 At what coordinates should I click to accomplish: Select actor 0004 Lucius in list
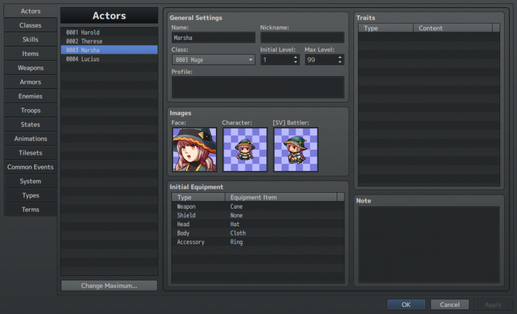coord(109,59)
